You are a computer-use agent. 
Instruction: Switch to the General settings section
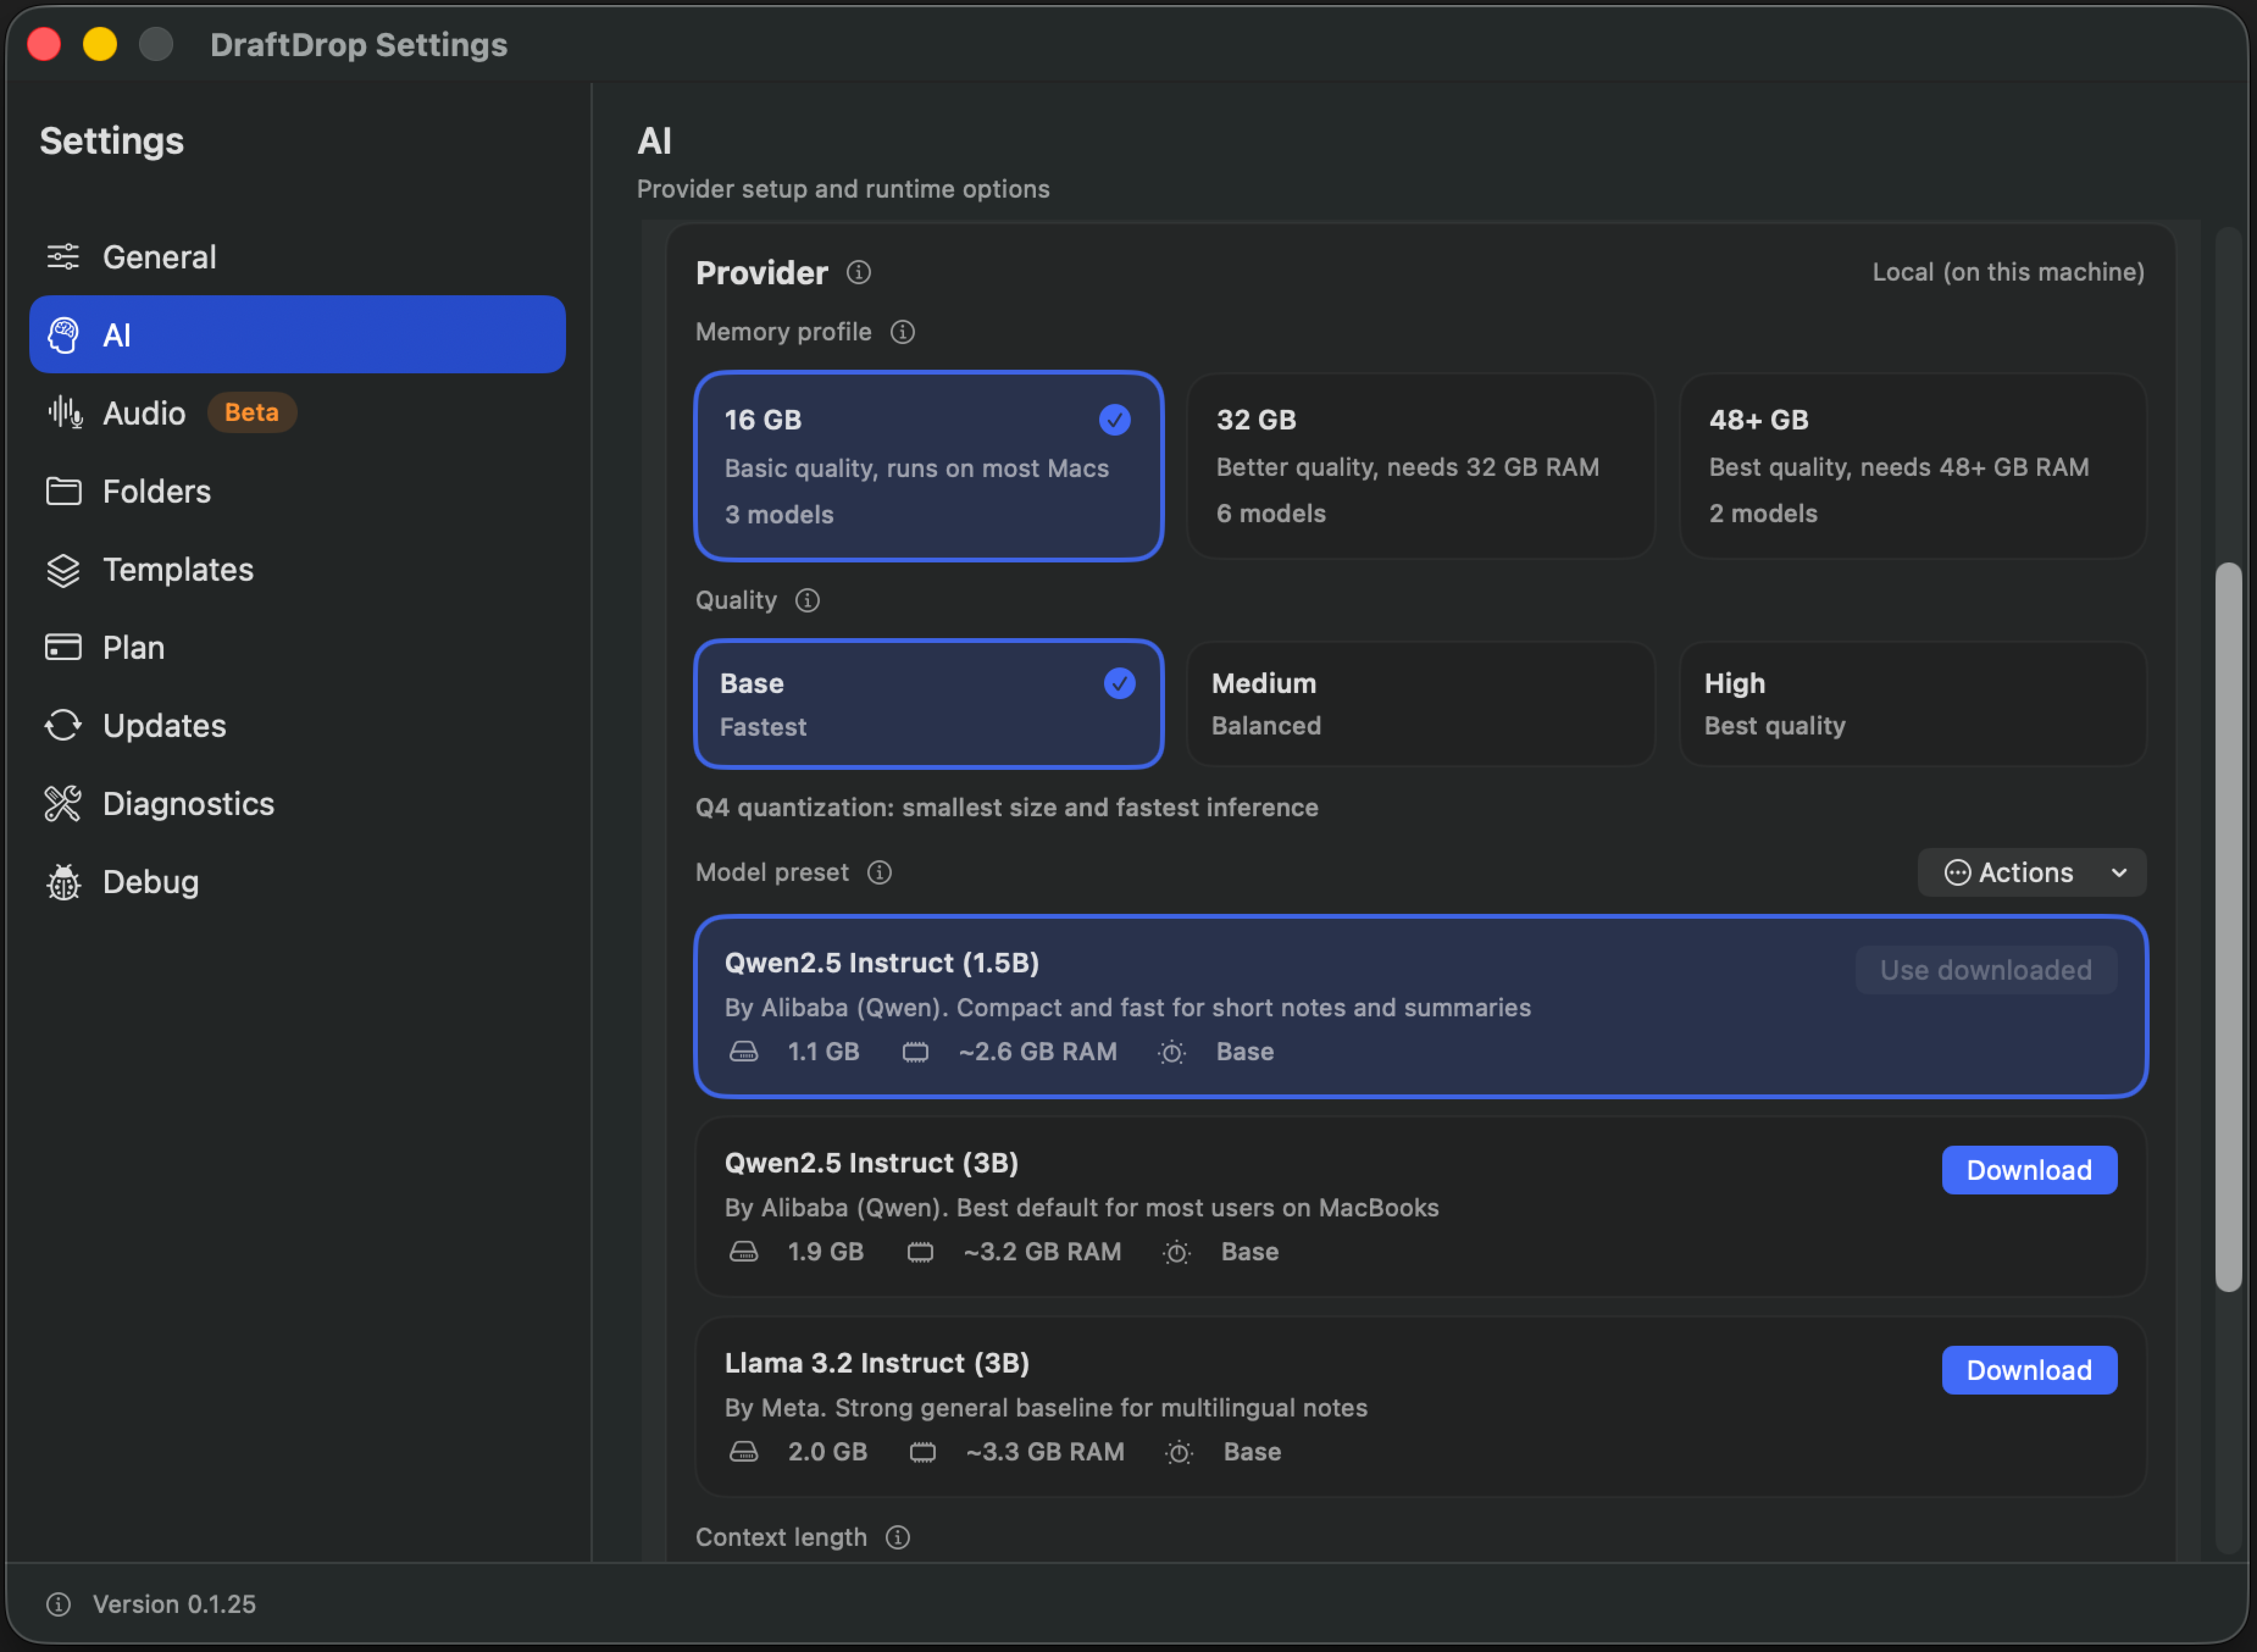[x=159, y=257]
